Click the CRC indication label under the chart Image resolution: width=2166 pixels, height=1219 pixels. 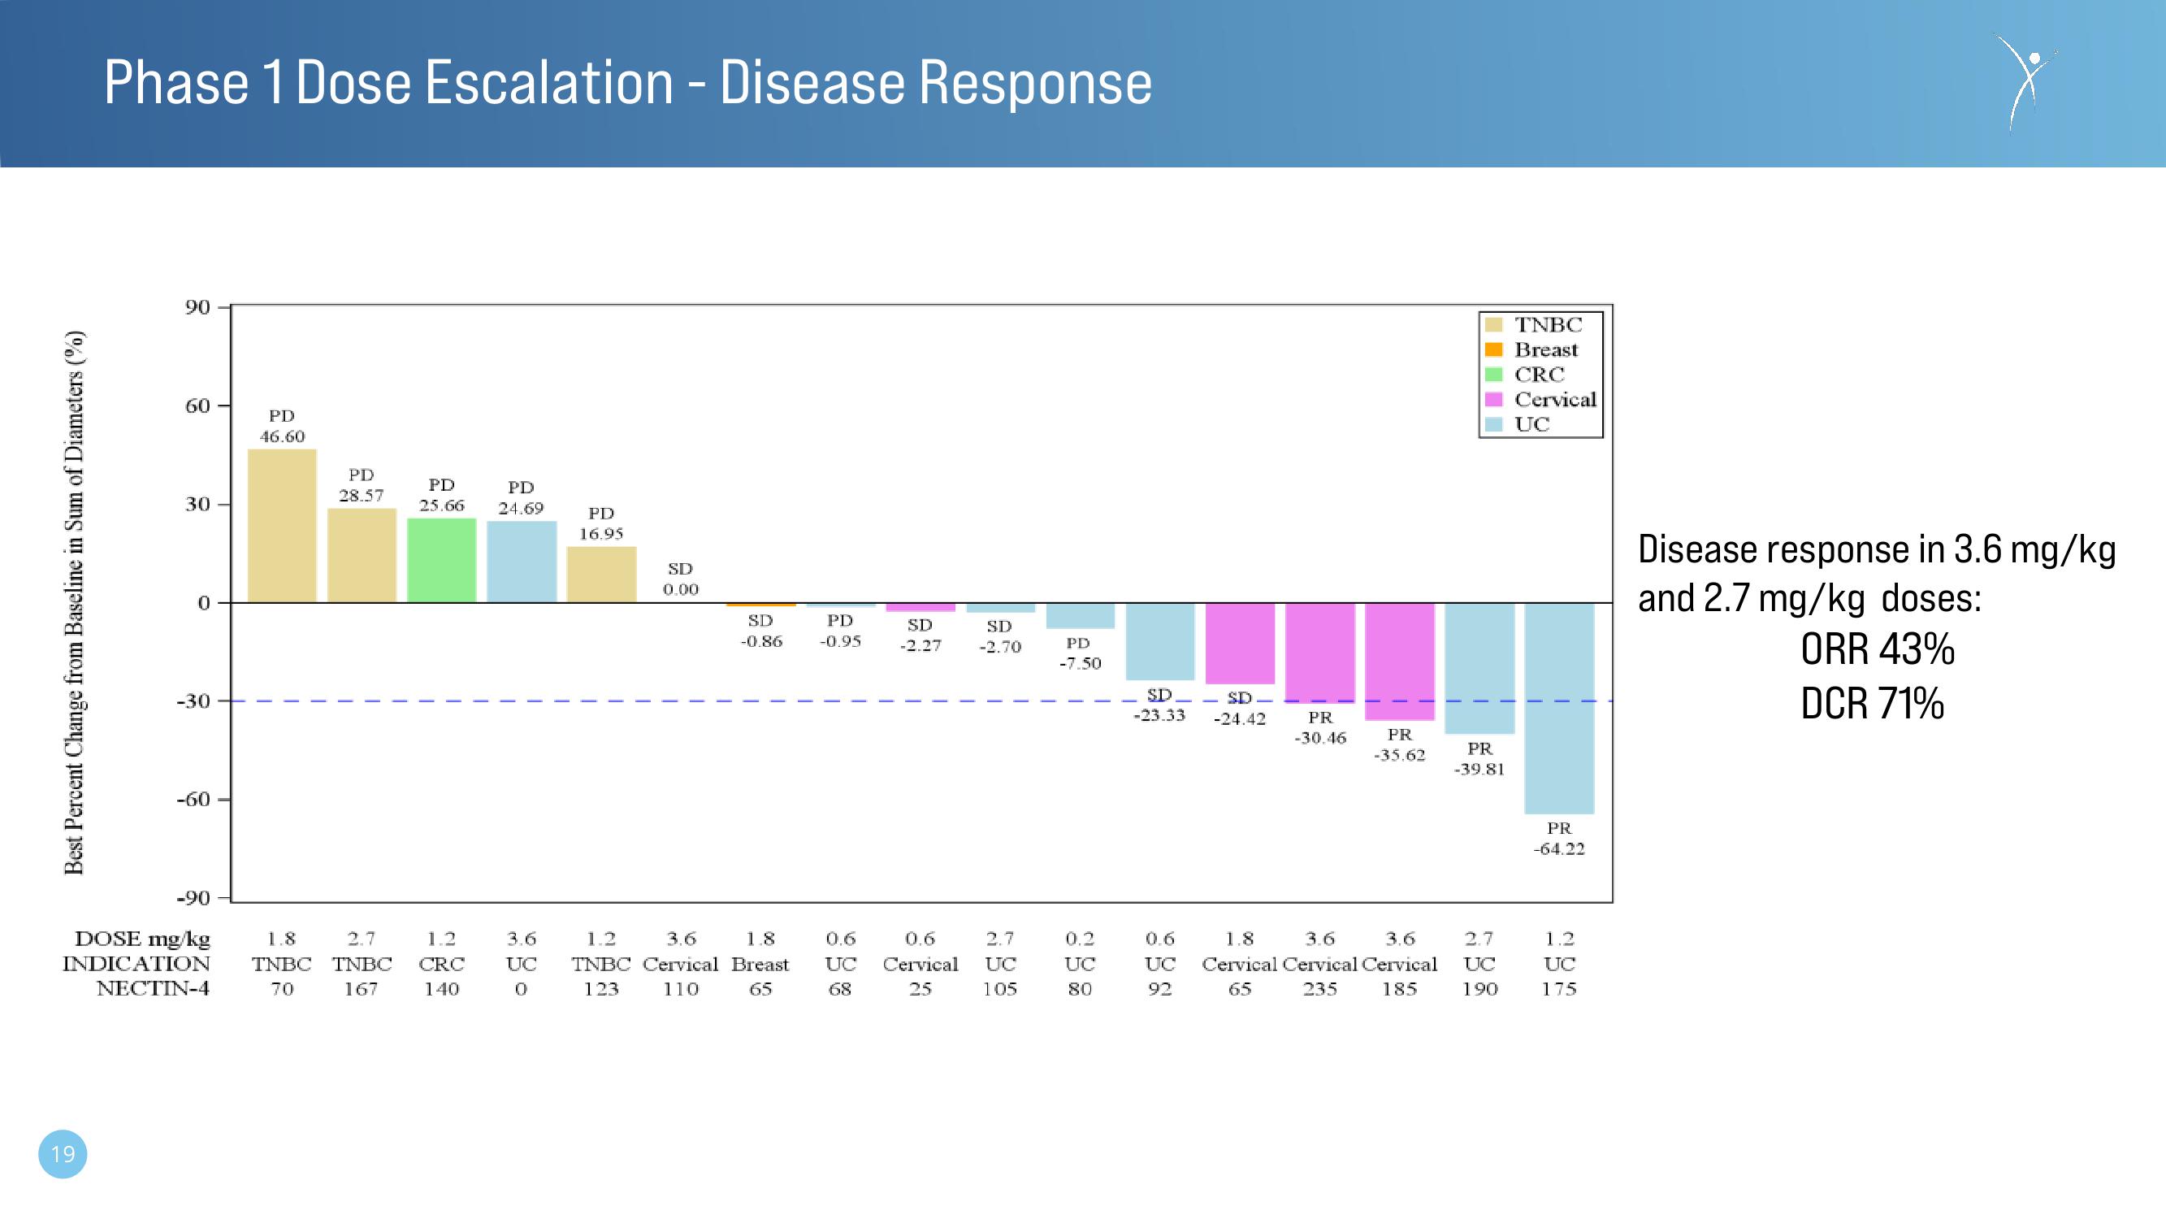tap(441, 964)
